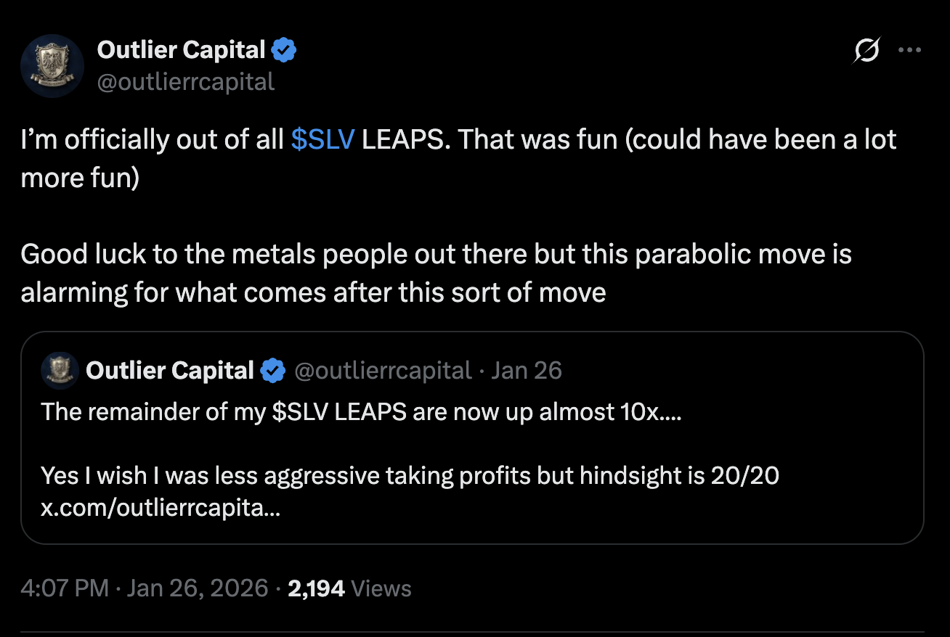The image size is (950, 637).
Task: Click the Outlier Capital name in the quoted post
Action: 169,371
